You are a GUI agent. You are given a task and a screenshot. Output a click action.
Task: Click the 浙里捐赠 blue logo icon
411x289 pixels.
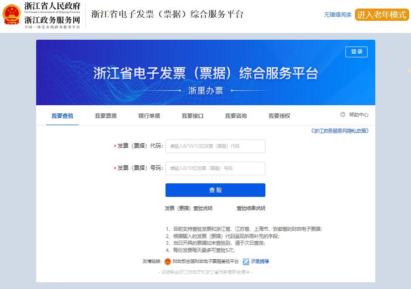[246, 261]
